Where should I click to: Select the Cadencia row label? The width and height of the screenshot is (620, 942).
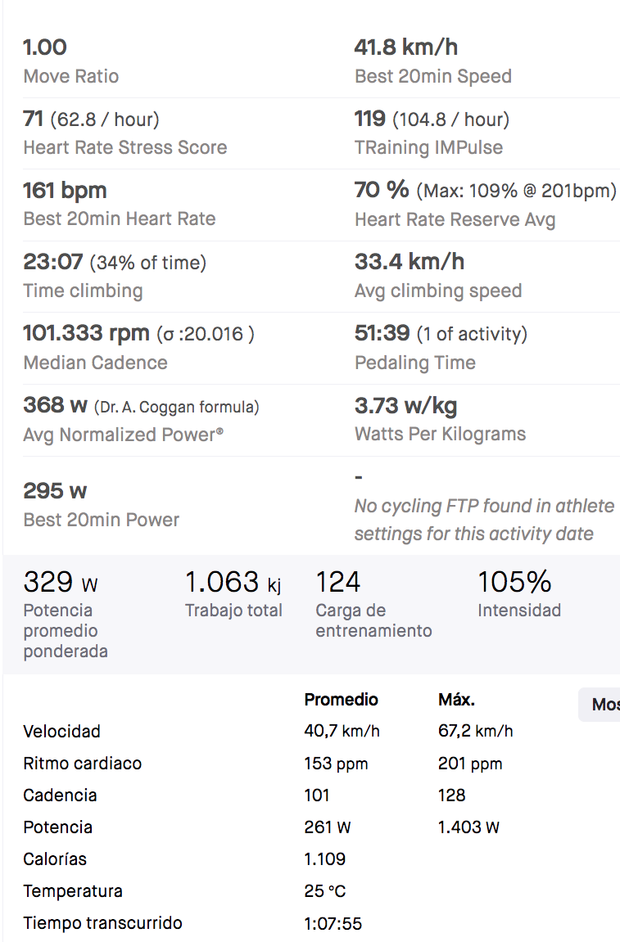(60, 796)
